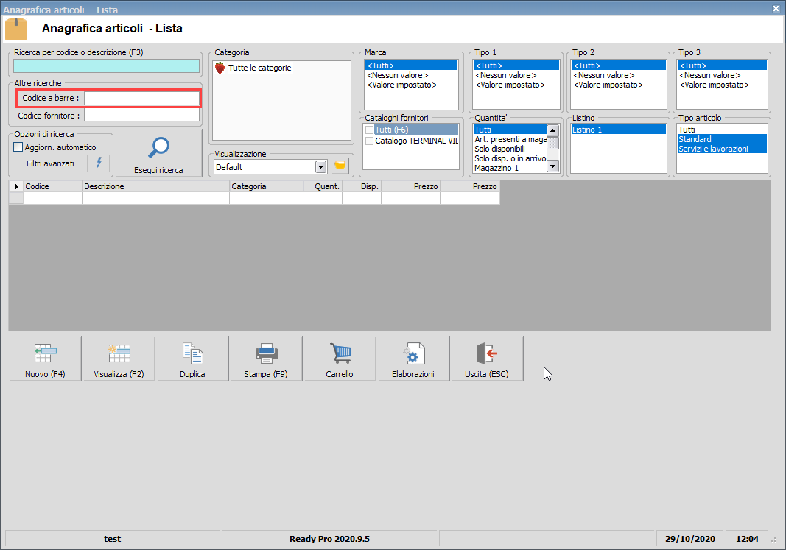The image size is (786, 550).
Task: Select Tutti in Tipo articolo list
Action: [722, 130]
